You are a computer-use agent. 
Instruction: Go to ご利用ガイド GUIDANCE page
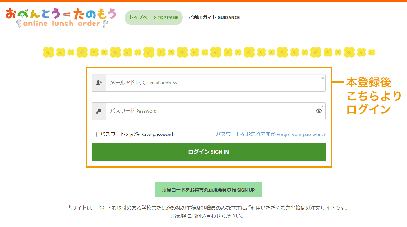214,18
